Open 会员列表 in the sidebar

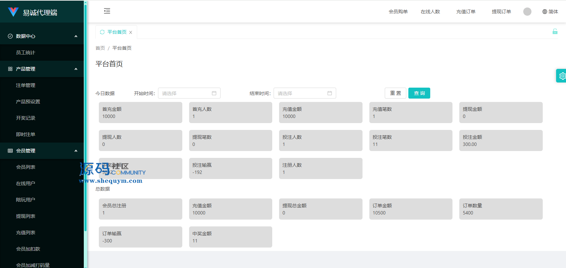(26, 167)
